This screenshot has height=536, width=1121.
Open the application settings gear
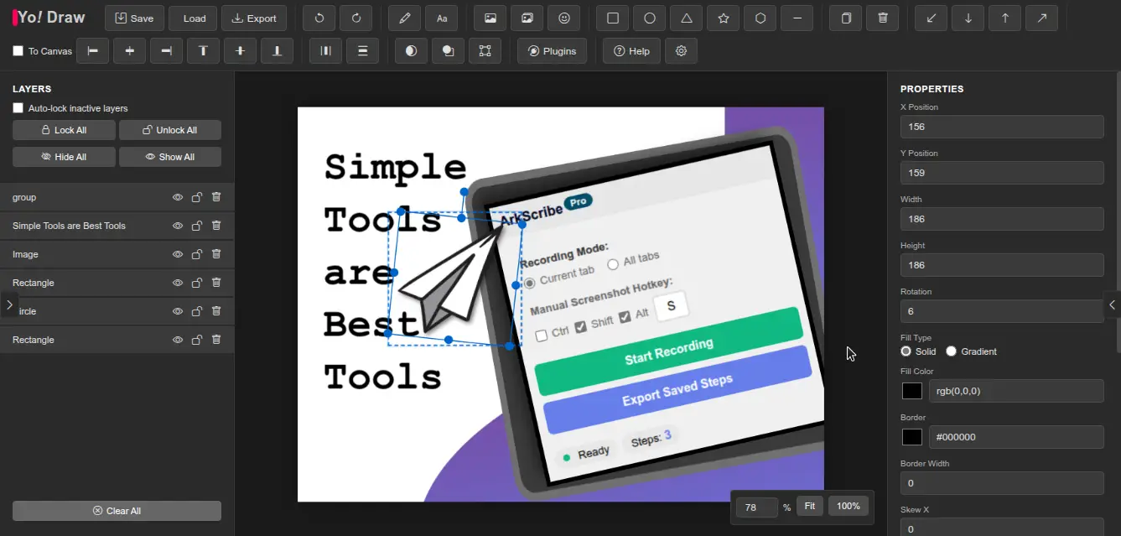point(681,50)
